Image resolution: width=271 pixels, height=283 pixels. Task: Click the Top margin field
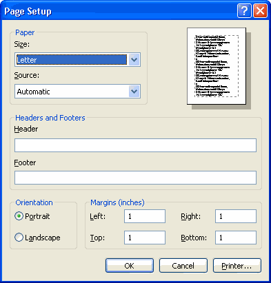pos(145,238)
